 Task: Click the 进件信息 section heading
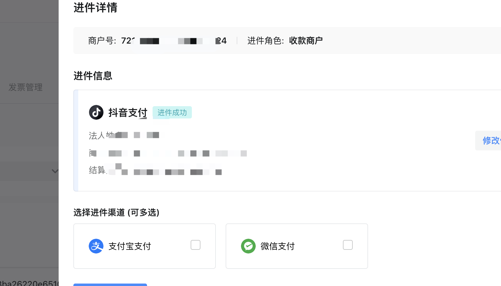tap(93, 76)
